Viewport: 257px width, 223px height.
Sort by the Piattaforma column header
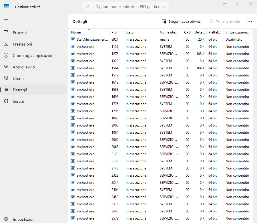[x=215, y=32]
